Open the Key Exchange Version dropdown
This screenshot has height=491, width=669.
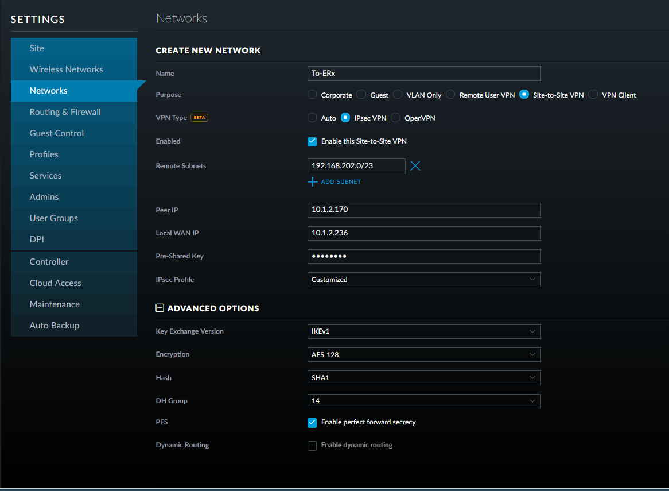point(423,331)
